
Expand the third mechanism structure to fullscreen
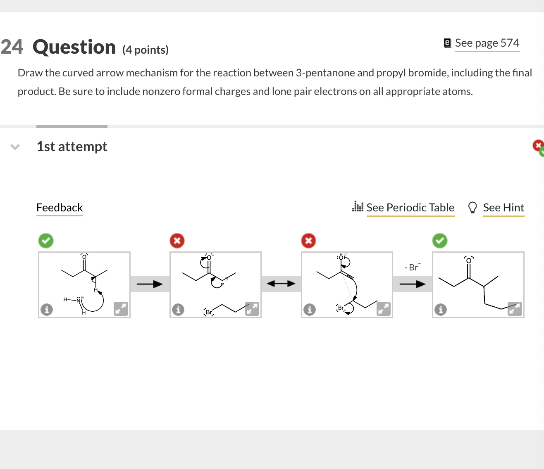[x=384, y=309]
